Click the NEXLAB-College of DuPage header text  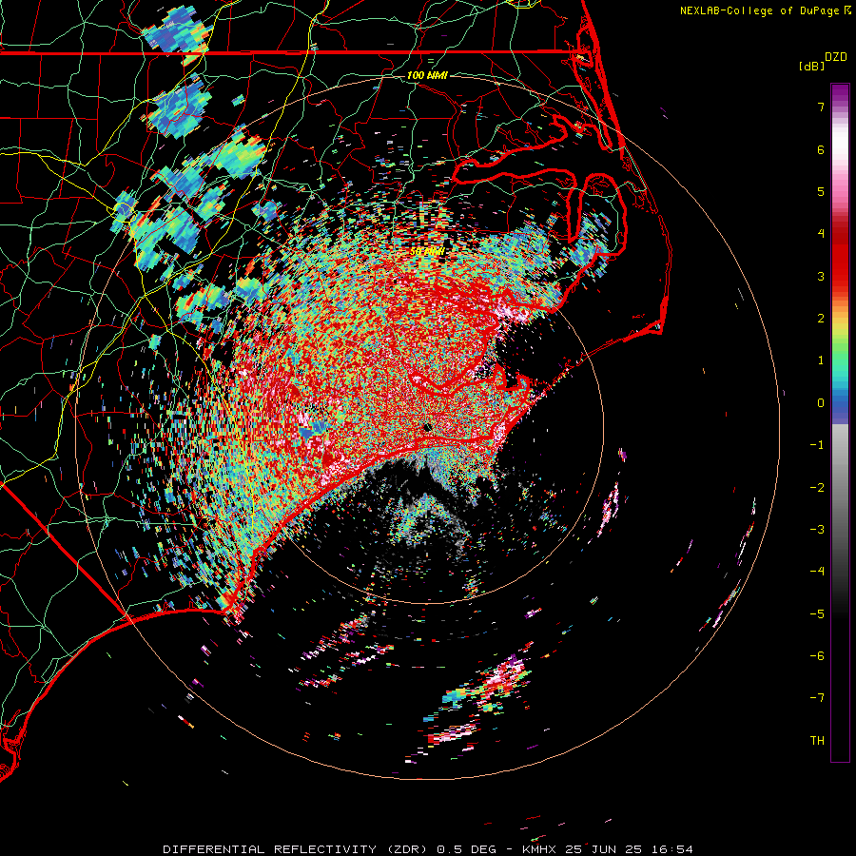point(765,10)
